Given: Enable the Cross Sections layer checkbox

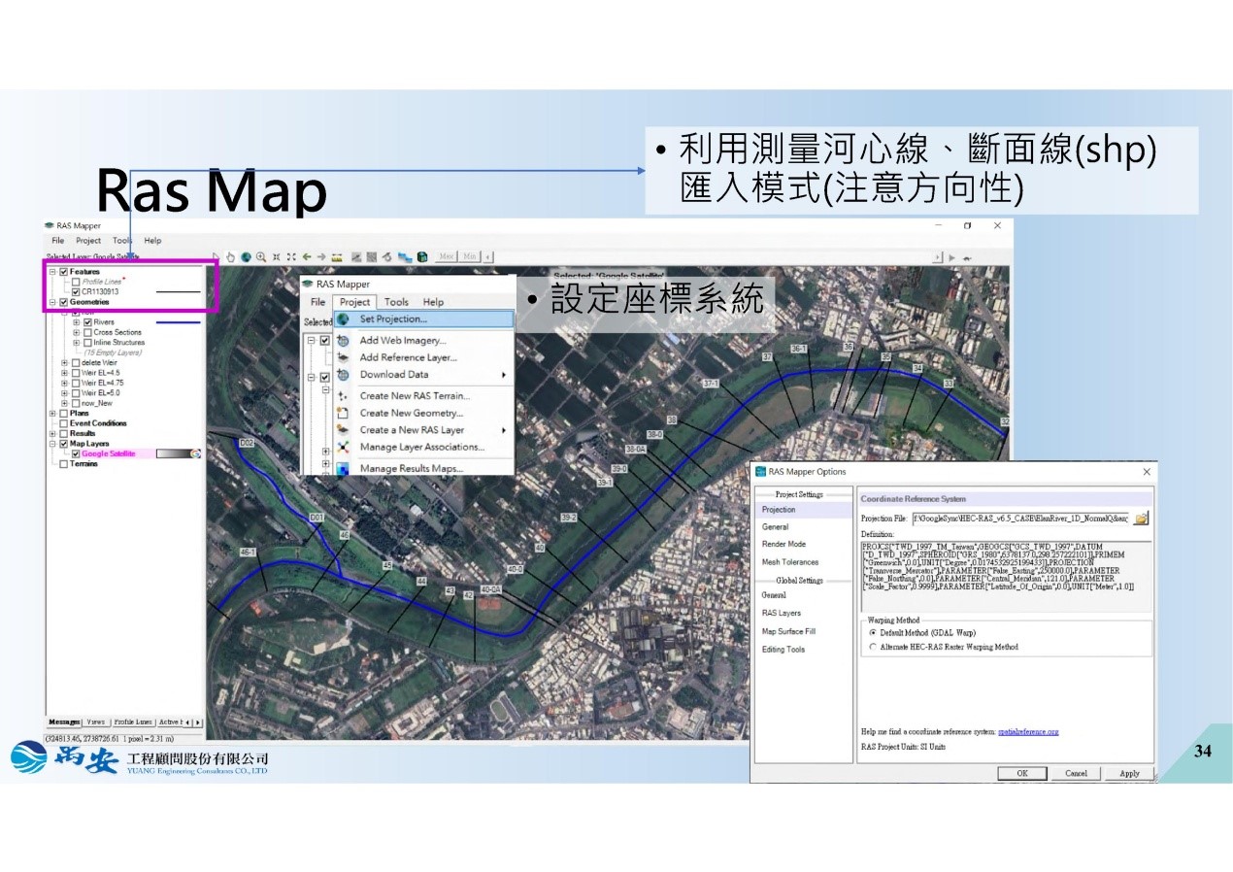Looking at the screenshot, I should coord(88,332).
